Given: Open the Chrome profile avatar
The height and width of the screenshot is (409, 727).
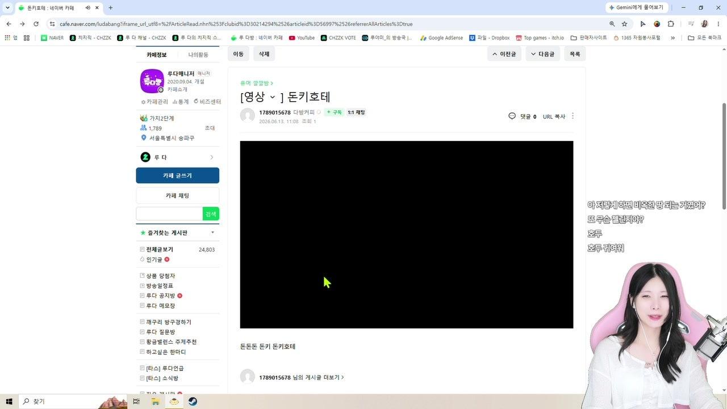Looking at the screenshot, I should 704,24.
